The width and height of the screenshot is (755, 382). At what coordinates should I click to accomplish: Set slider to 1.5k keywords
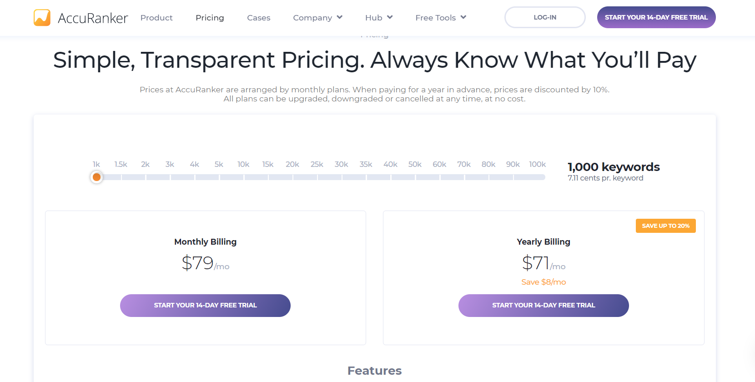click(121, 164)
